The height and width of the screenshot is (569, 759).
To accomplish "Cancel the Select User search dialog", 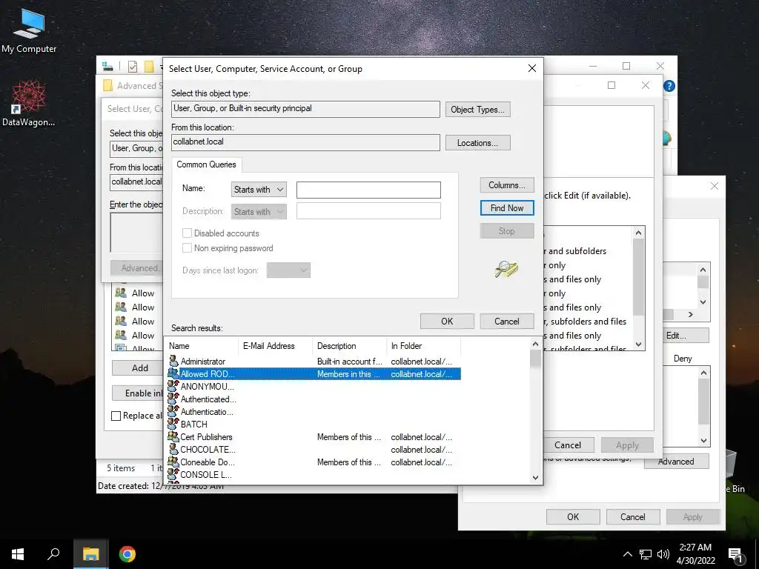I will coord(507,322).
